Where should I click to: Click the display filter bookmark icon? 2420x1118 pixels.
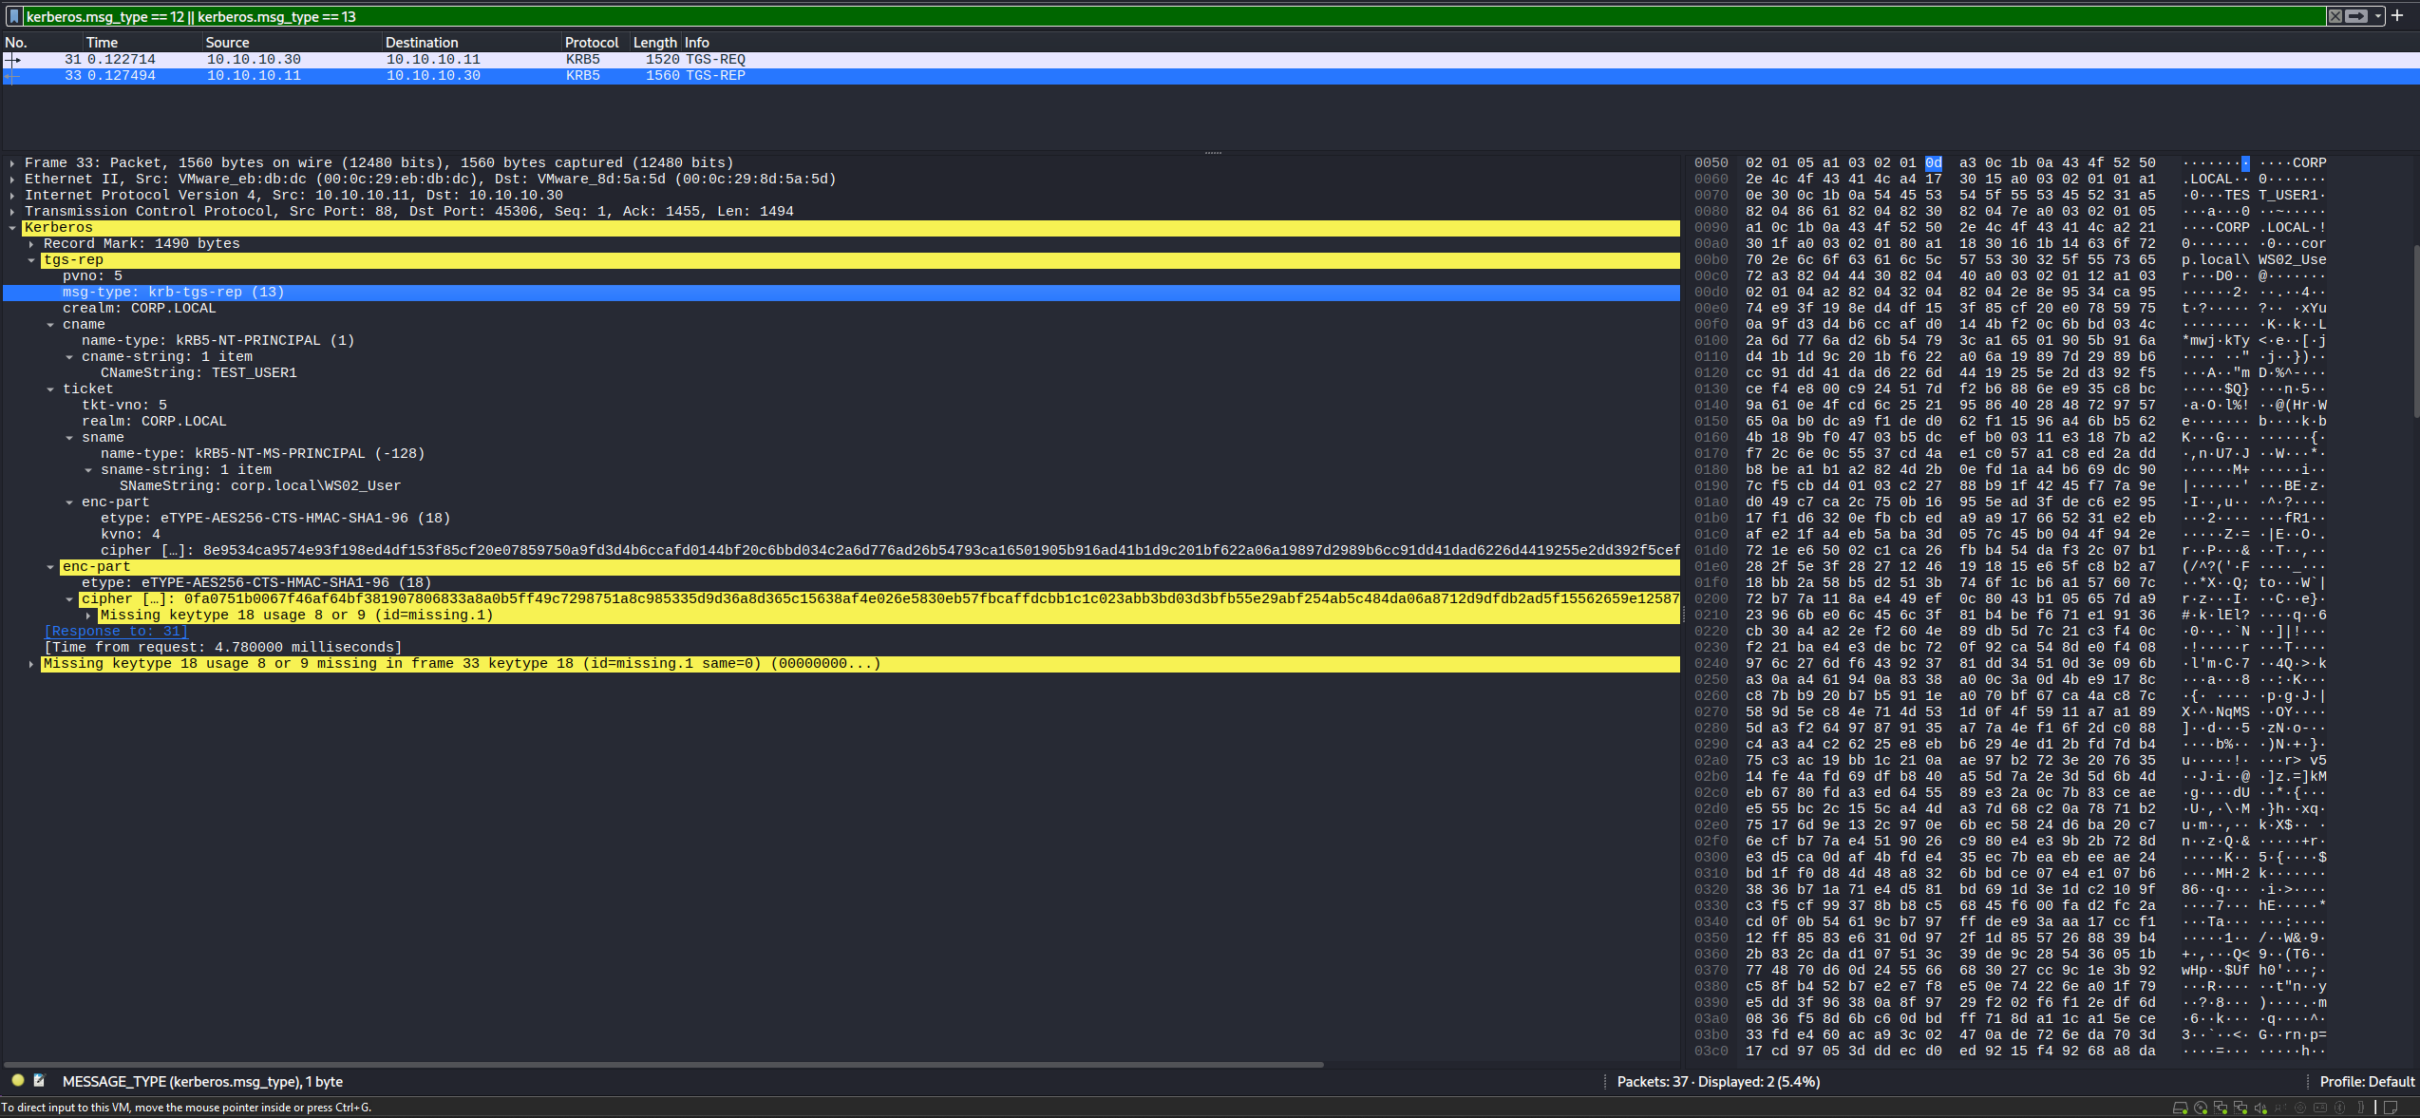pyautogui.click(x=13, y=16)
